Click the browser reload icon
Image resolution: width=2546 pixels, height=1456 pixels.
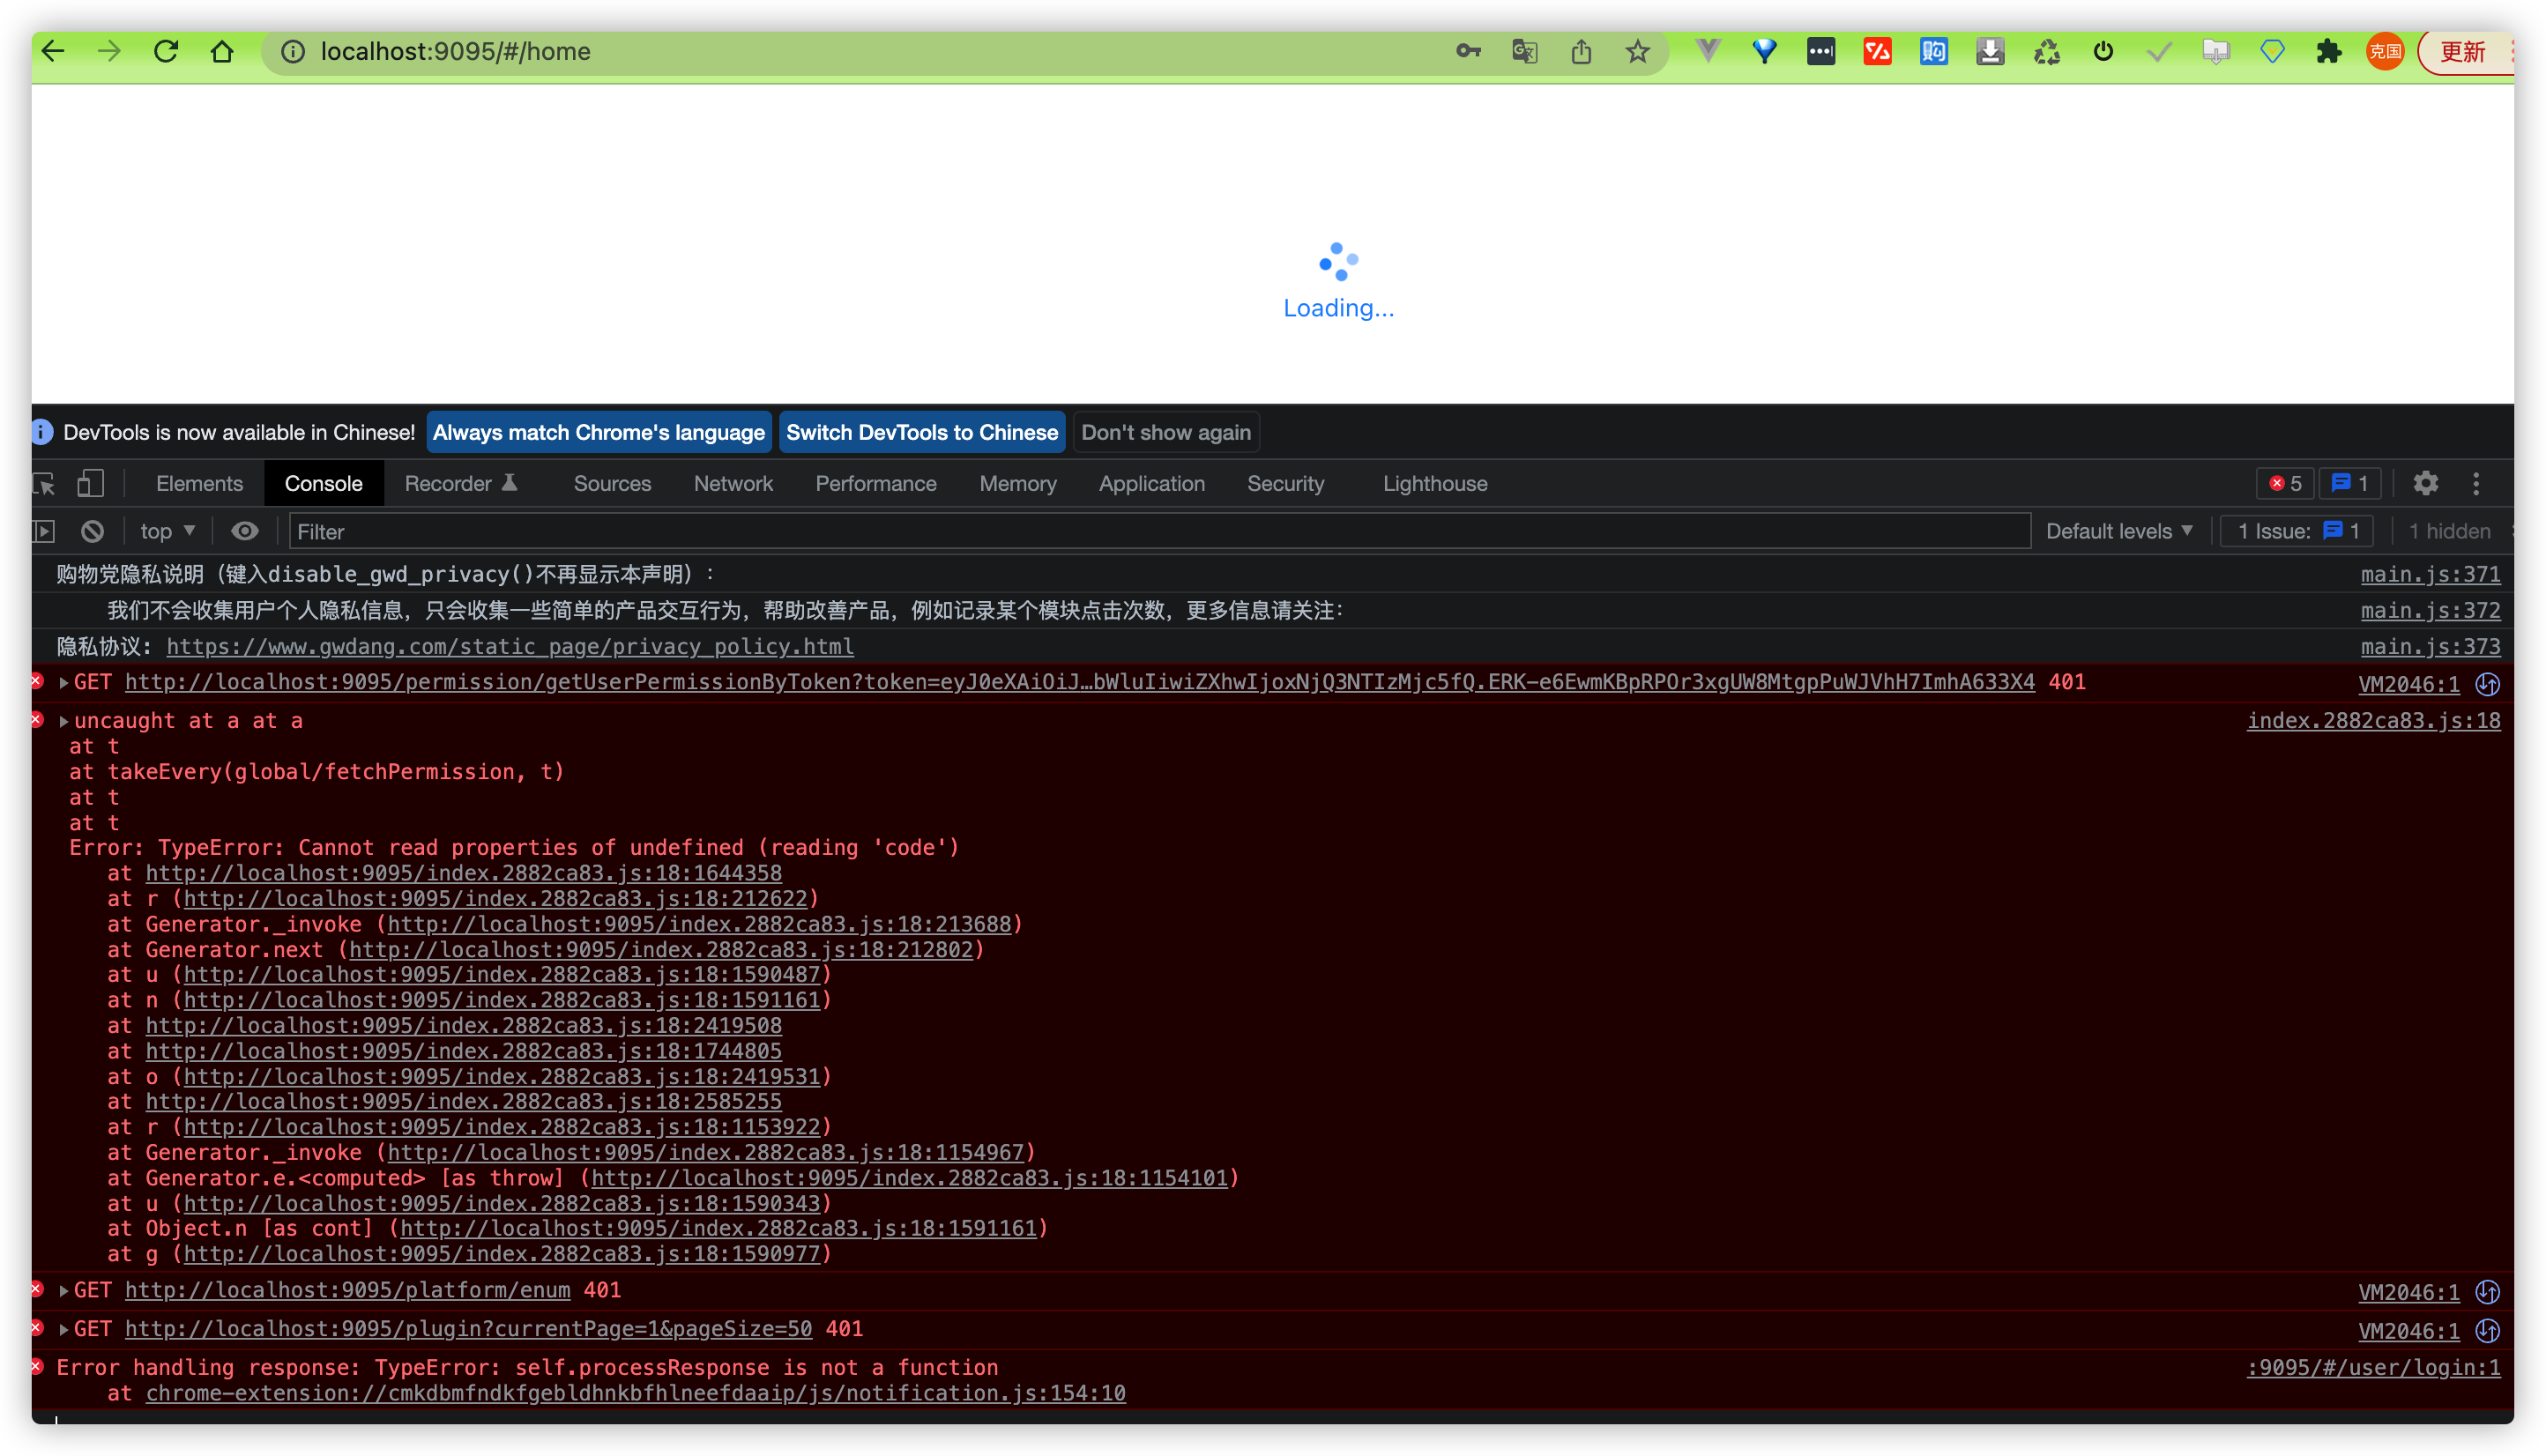166,51
